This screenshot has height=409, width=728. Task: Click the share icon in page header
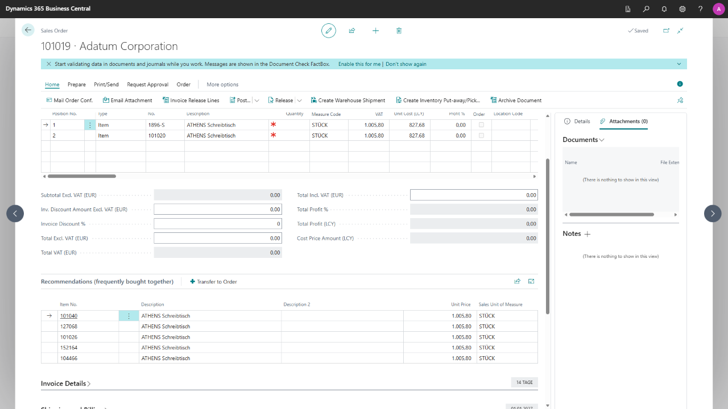[352, 31]
